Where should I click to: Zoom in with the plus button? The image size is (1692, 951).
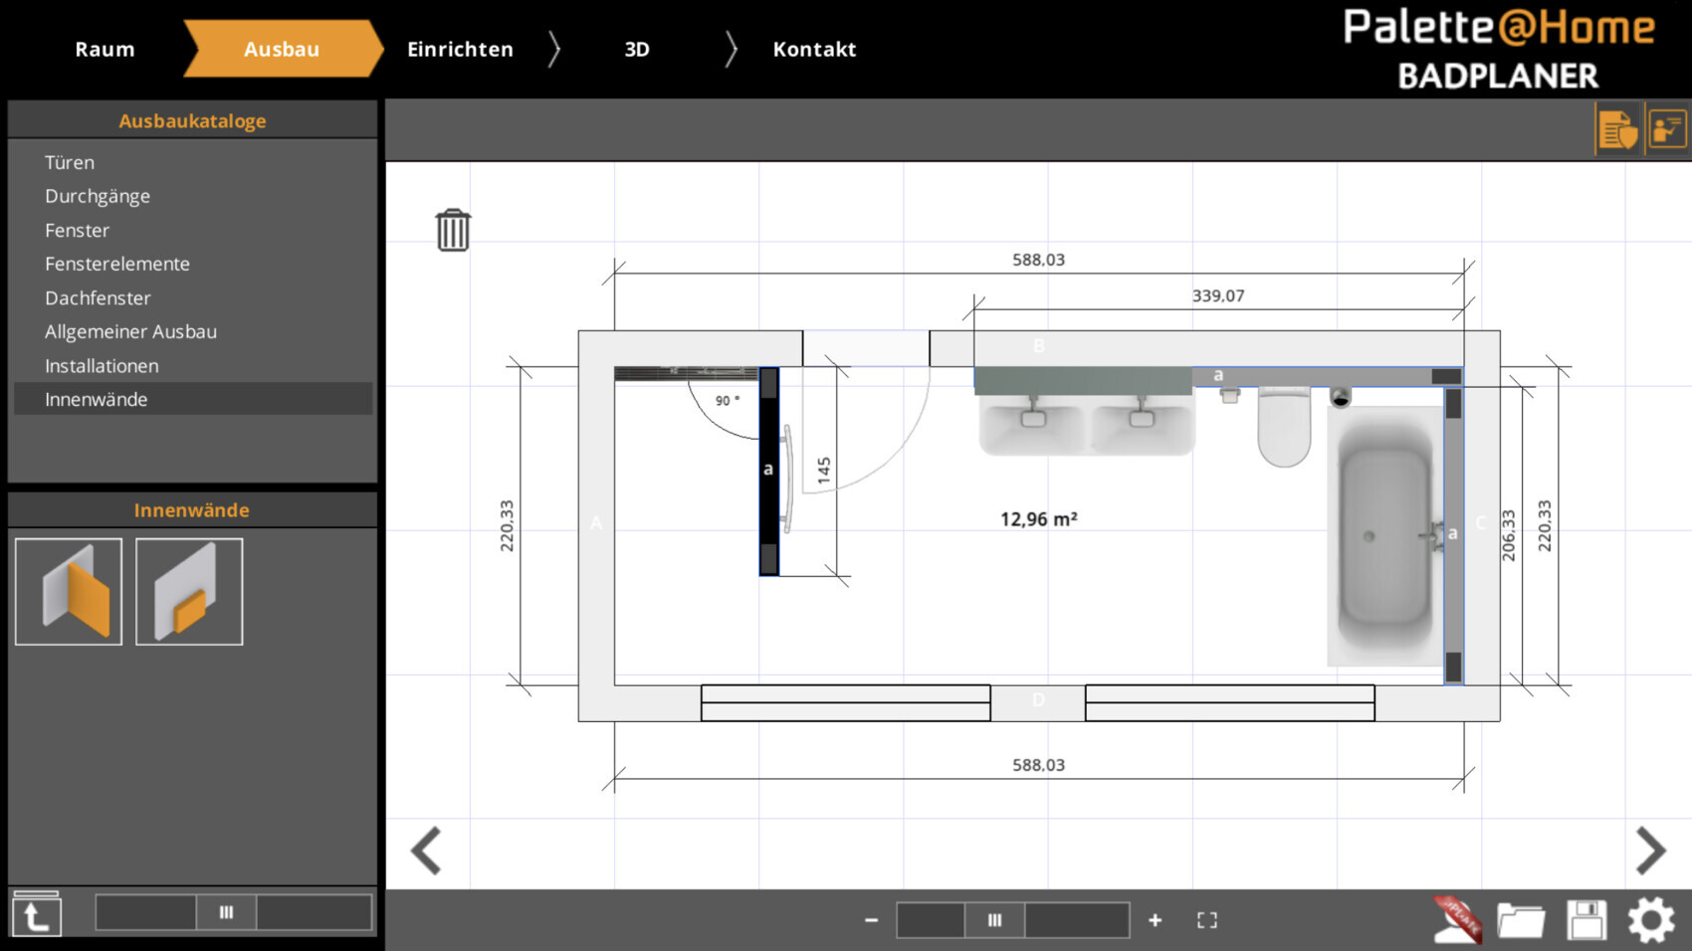(x=1155, y=920)
